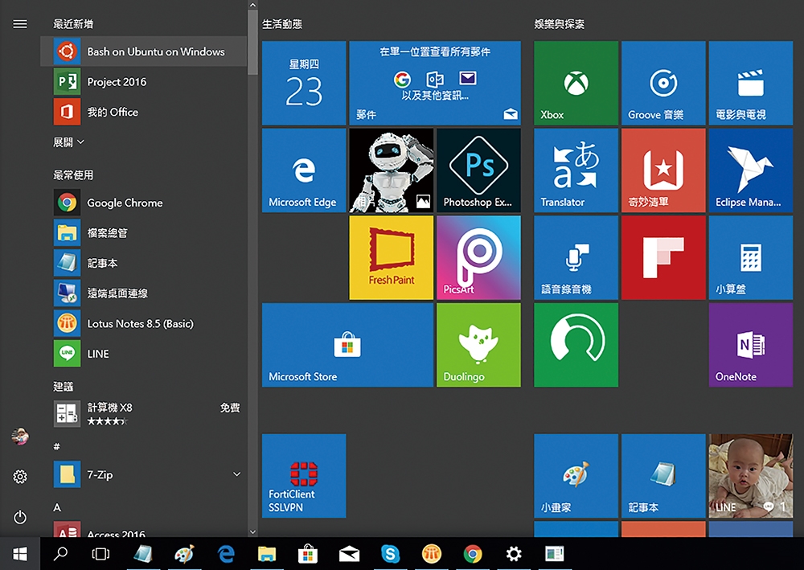The height and width of the screenshot is (570, 804).
Task: Open the calendar tile showing 星期四 23
Action: point(304,83)
